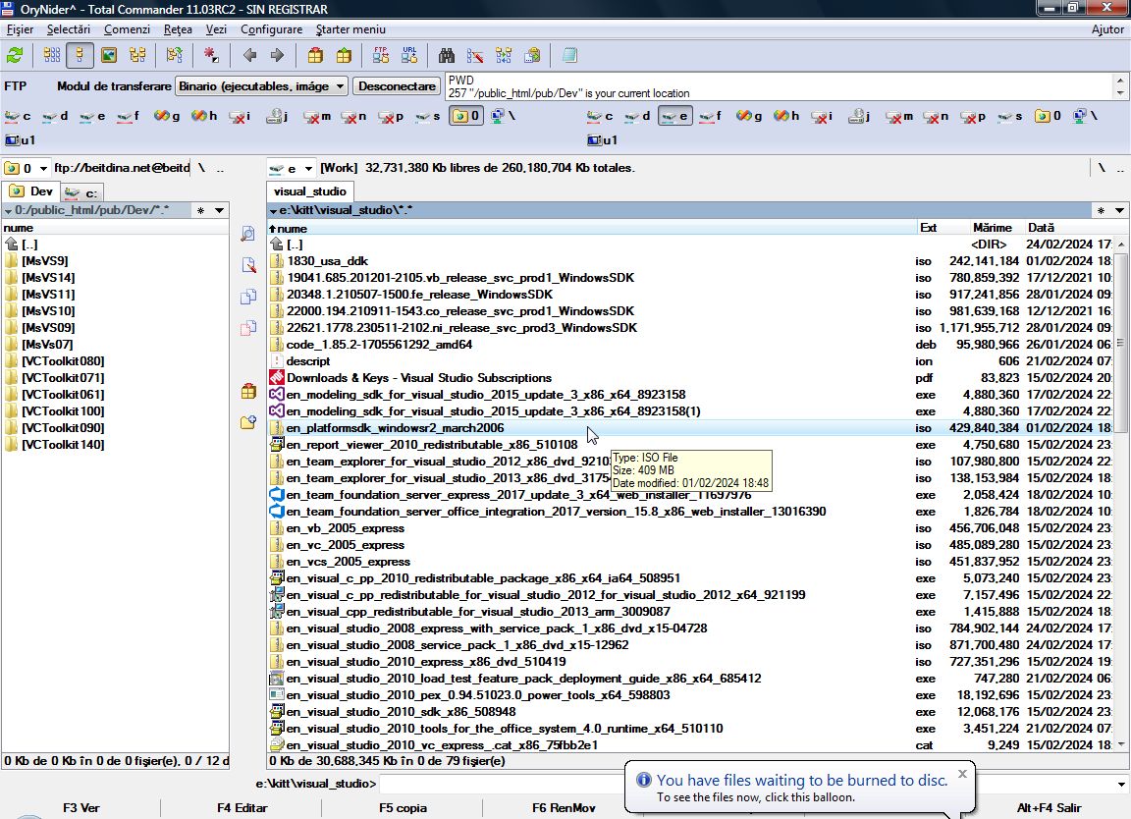Go forward with the right arrow icon
Screen dimensions: 1131x819
pyautogui.click(x=278, y=56)
